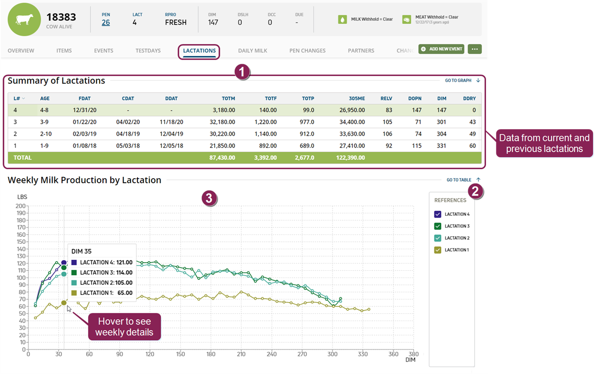This screenshot has width=599, height=374.
Task: Open pen 26 link
Action: click(105, 23)
